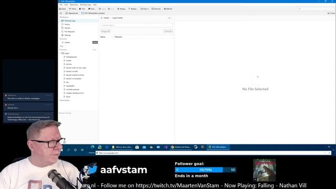This screenshot has width=336, height=189.
Task: Open the Microsoft Store taskbar icon
Action: [137, 147]
